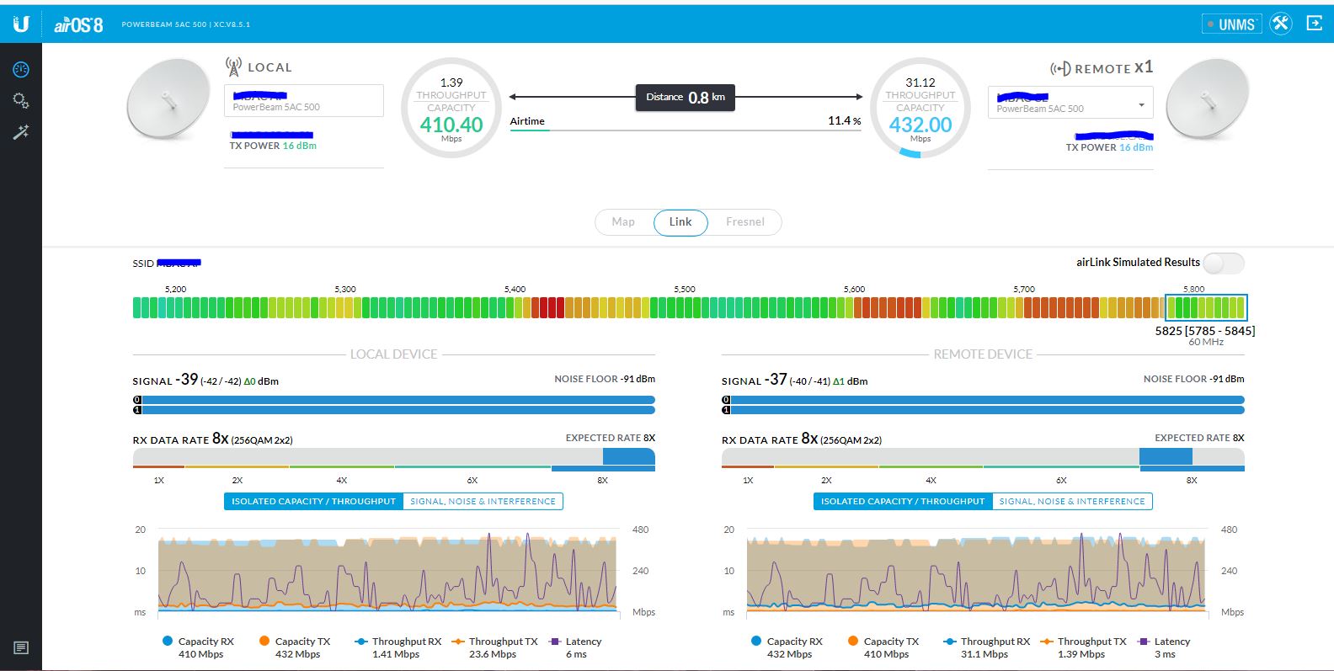The width and height of the screenshot is (1334, 671).
Task: Toggle airLink Simulated Results switch
Action: [x=1223, y=264]
